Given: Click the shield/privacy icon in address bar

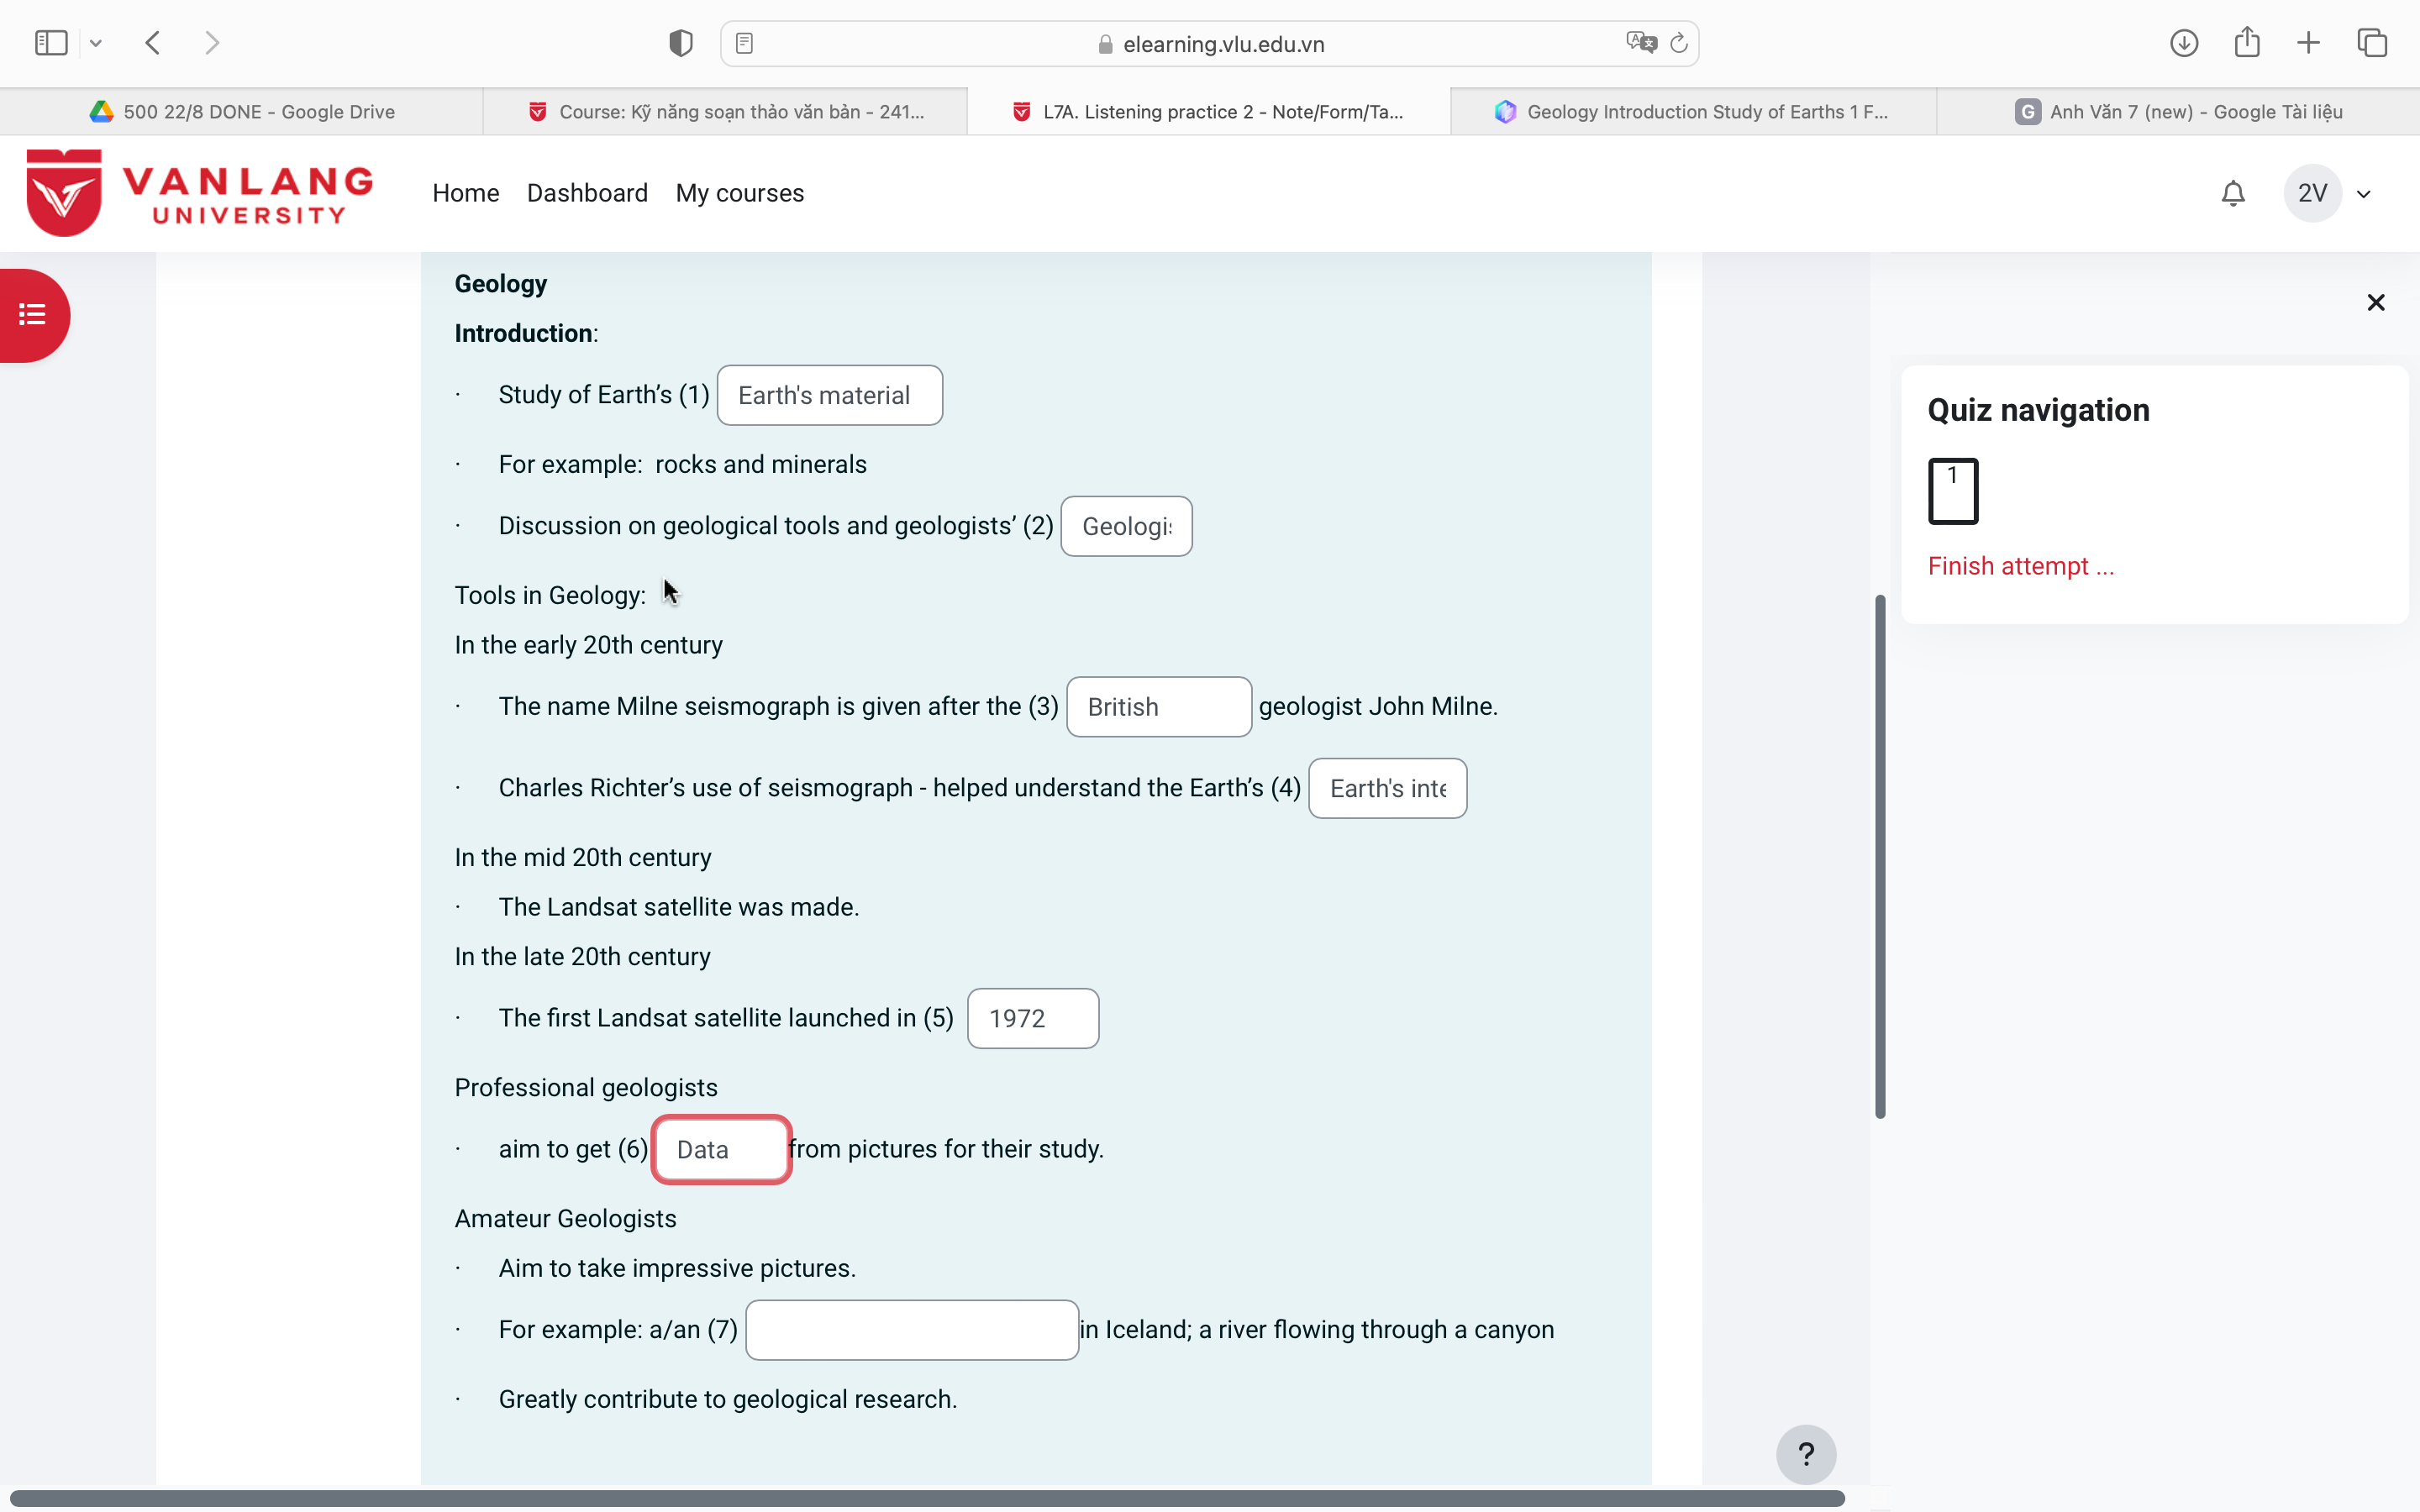Looking at the screenshot, I should coord(681,42).
